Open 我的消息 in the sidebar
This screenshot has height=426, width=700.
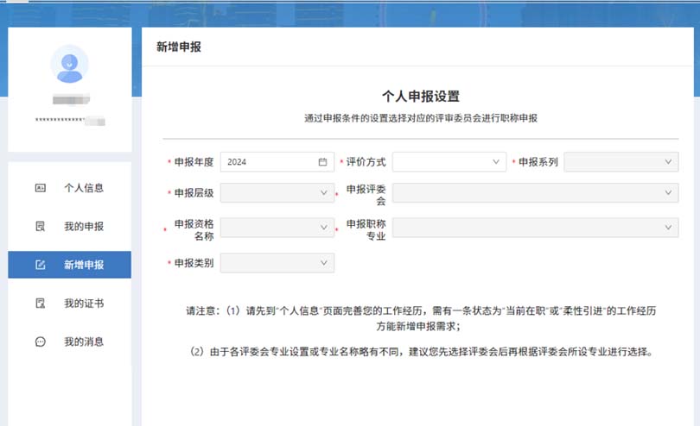coord(83,342)
